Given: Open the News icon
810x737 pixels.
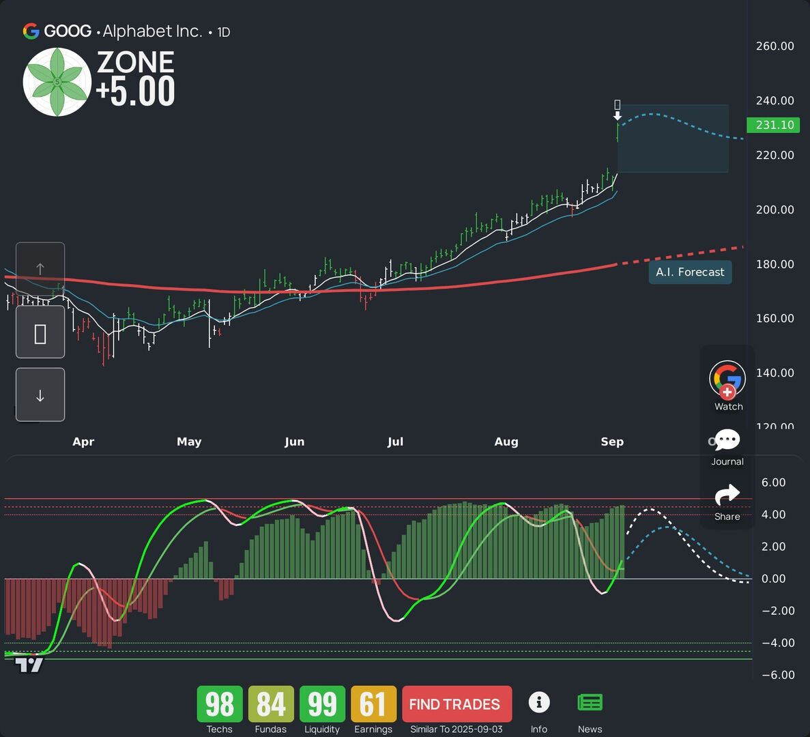Looking at the screenshot, I should 590,702.
